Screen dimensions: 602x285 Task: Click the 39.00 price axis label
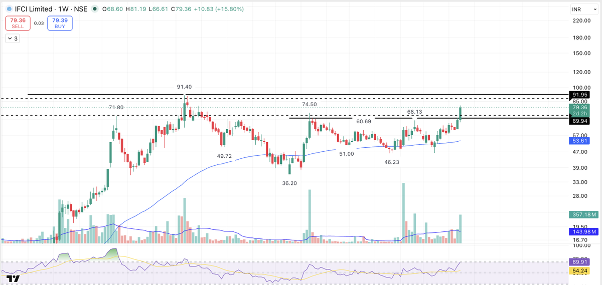(580, 167)
